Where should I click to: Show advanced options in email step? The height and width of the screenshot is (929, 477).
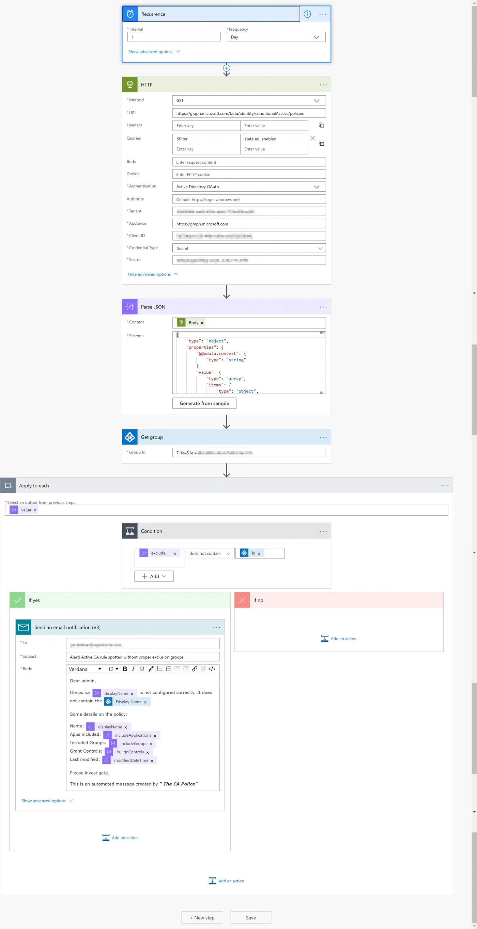(47, 800)
